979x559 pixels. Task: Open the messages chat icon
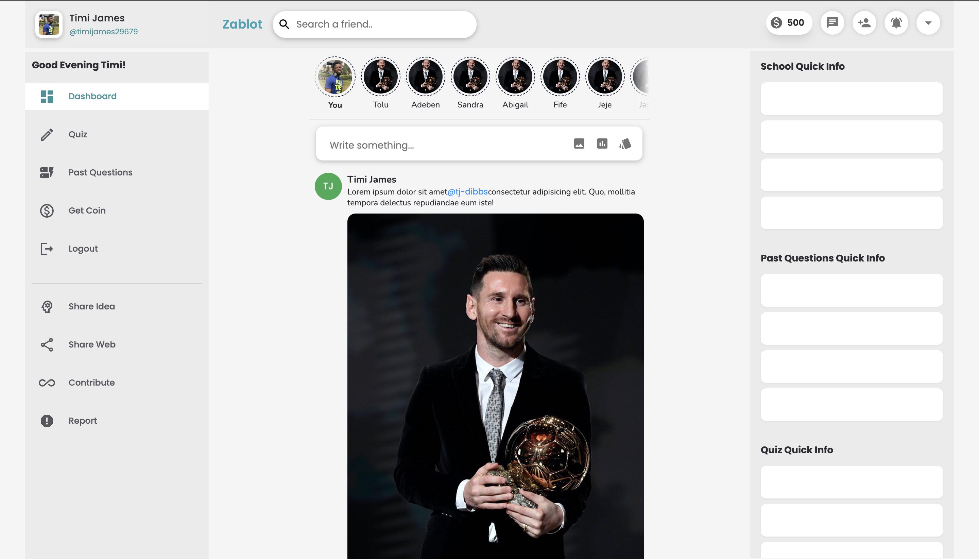pos(832,23)
